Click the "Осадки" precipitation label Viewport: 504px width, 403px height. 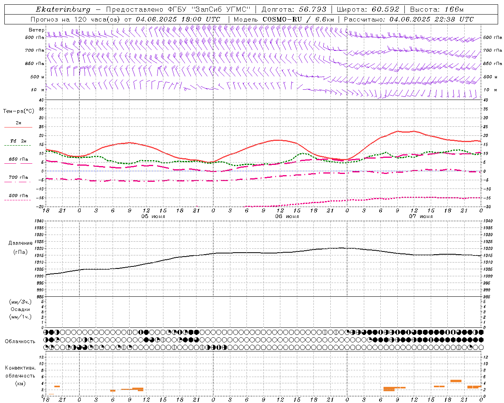[20, 309]
